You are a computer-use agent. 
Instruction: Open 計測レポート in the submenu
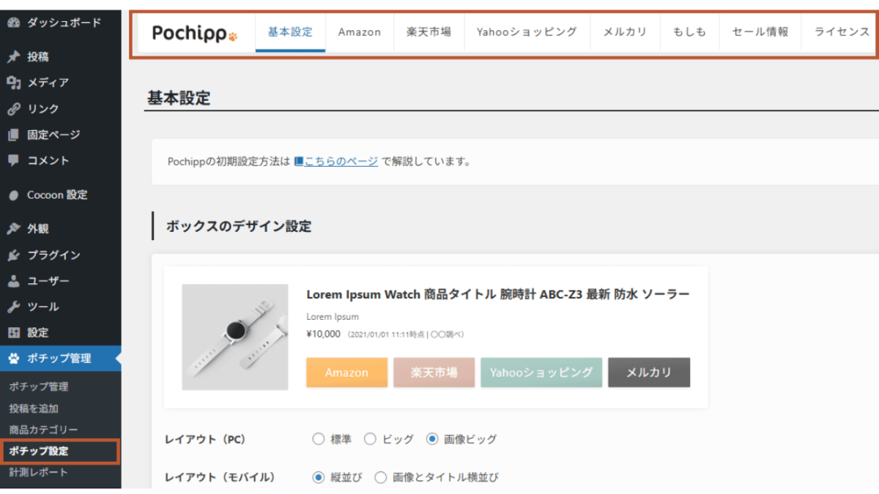(x=39, y=473)
